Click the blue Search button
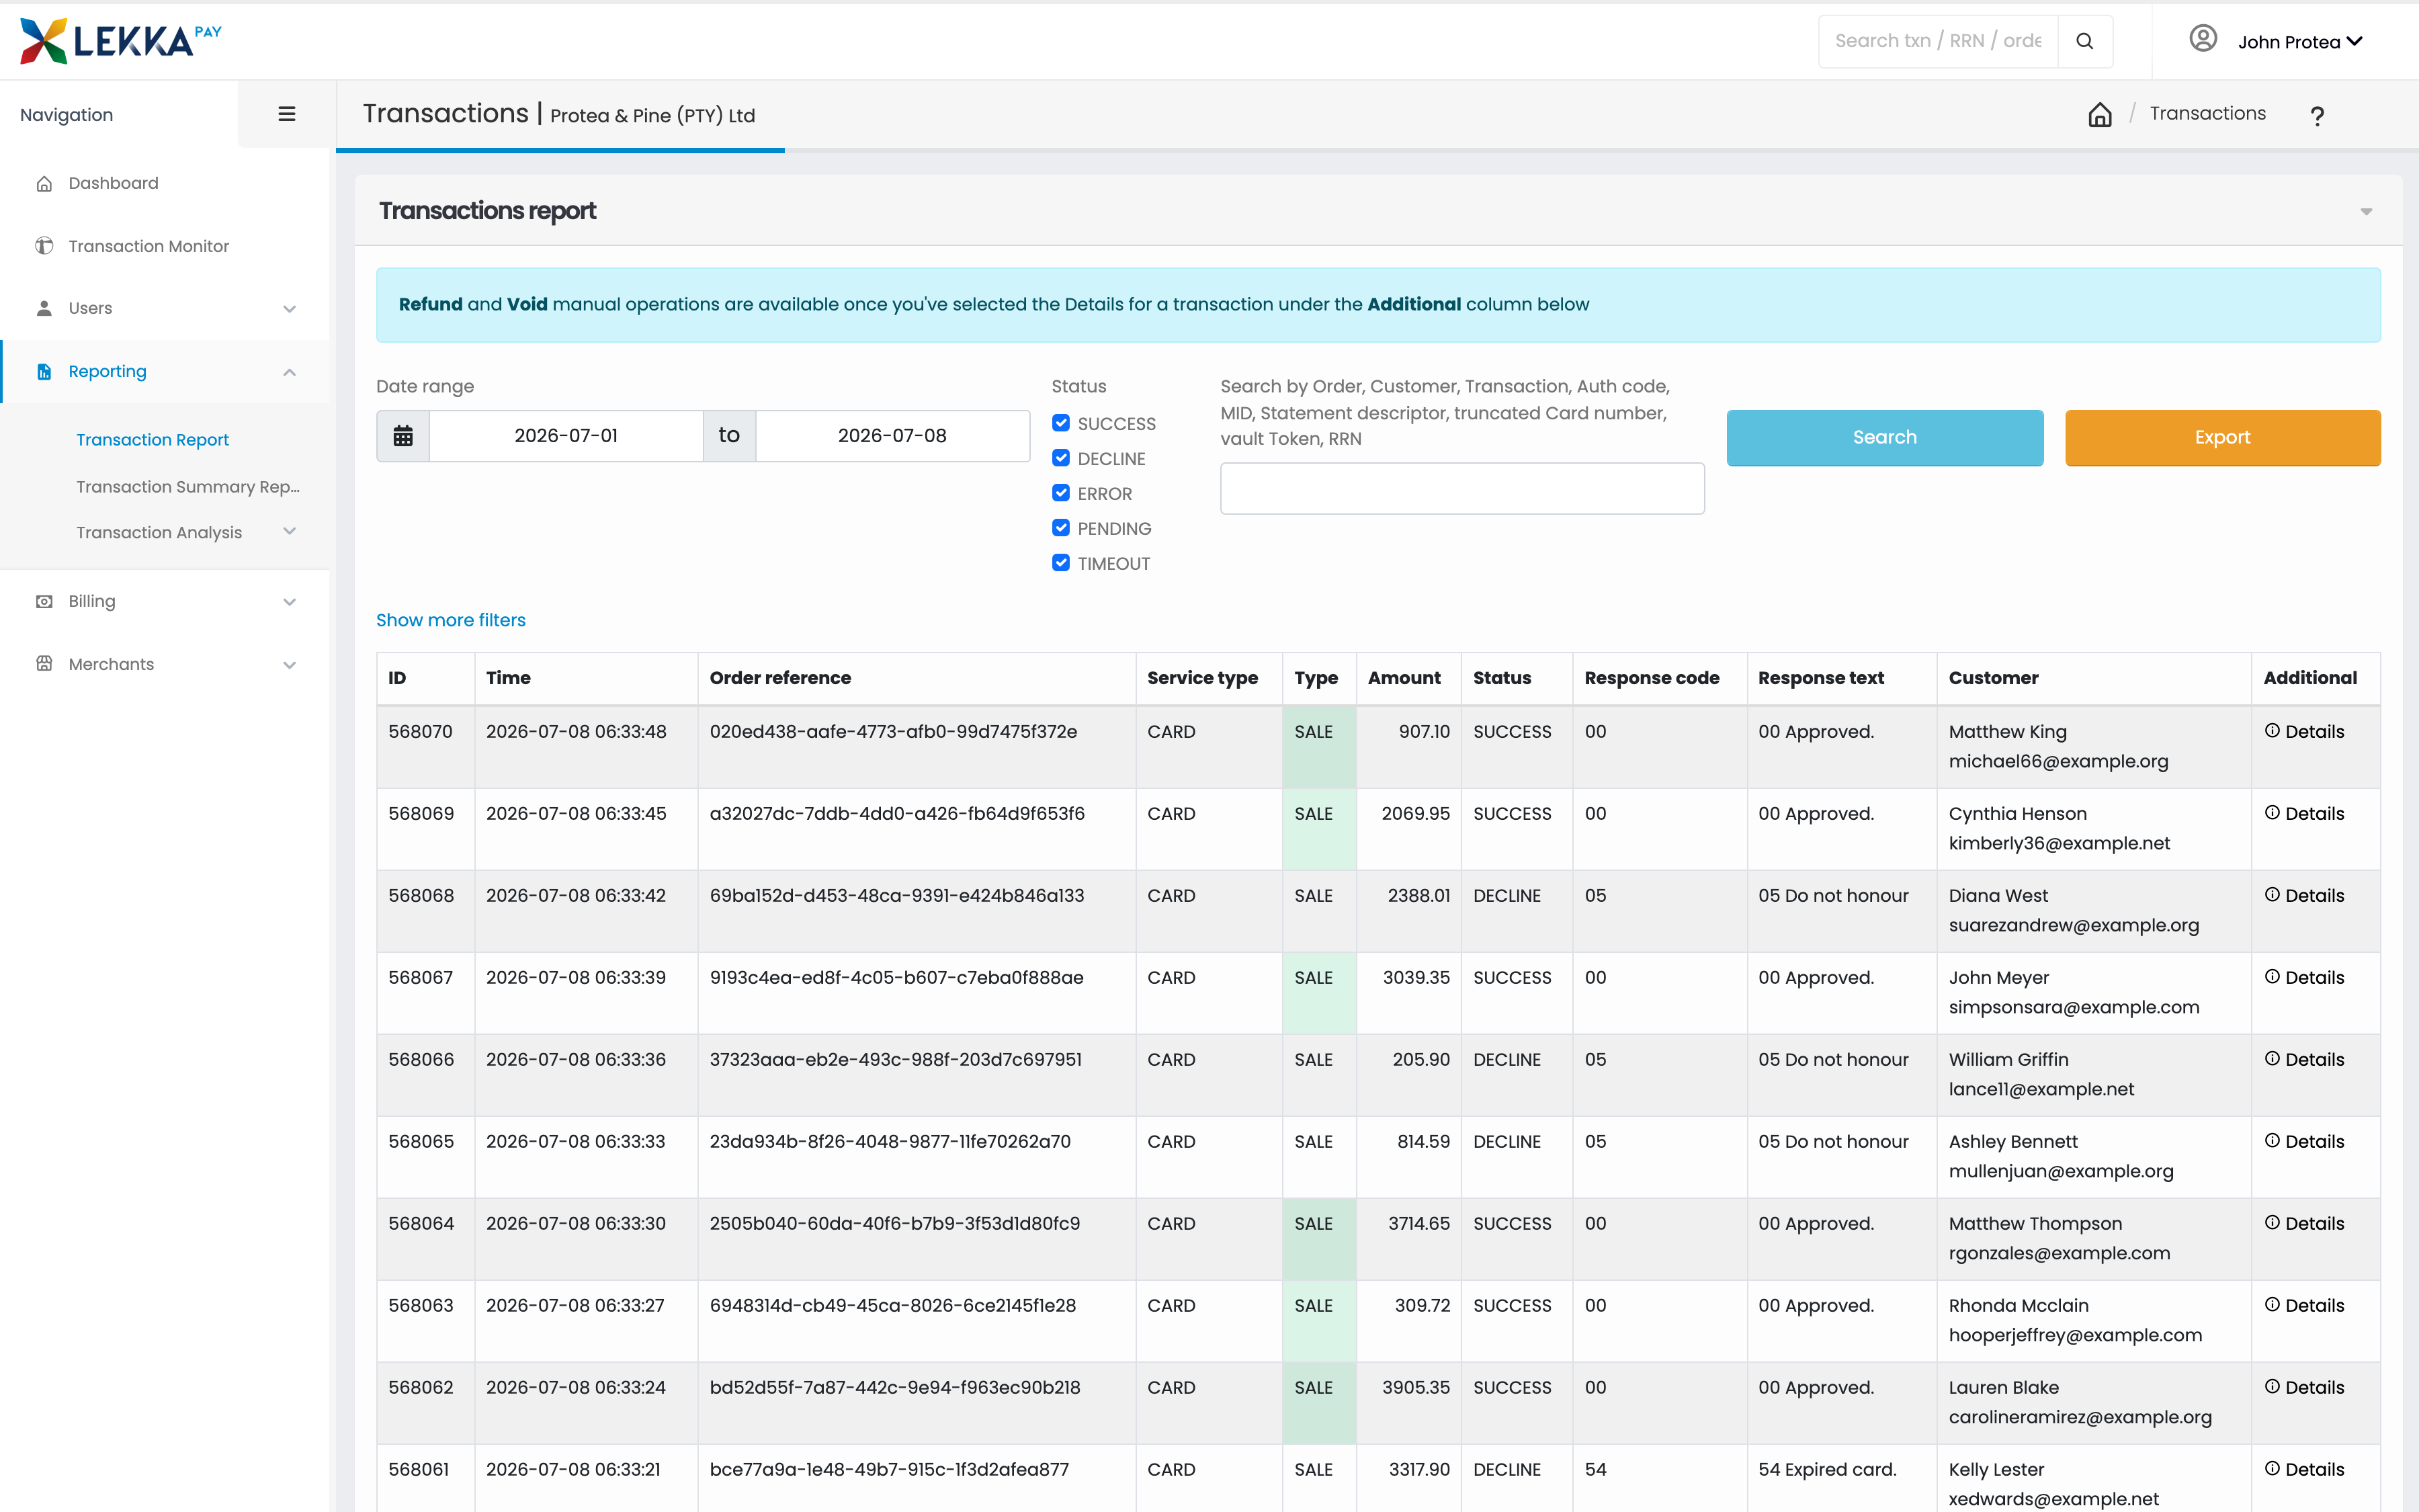The image size is (2419, 1512). tap(1884, 437)
